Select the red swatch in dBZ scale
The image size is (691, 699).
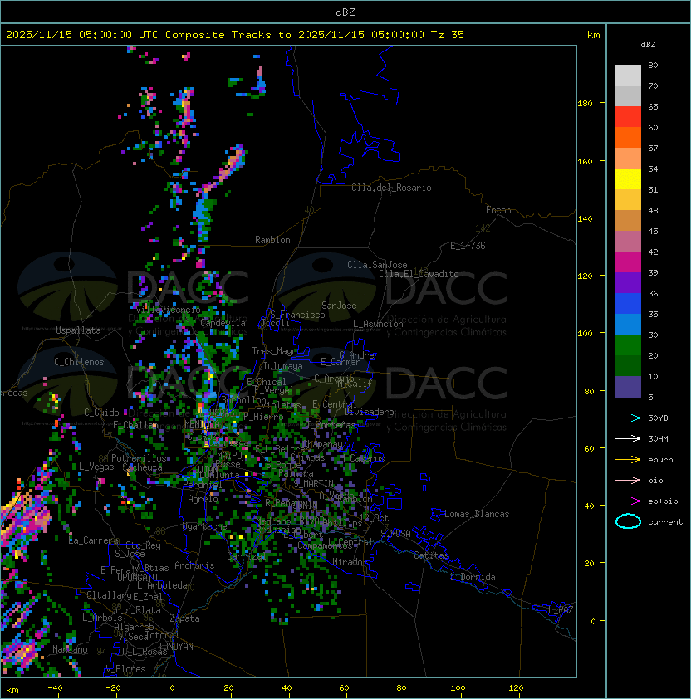click(628, 117)
